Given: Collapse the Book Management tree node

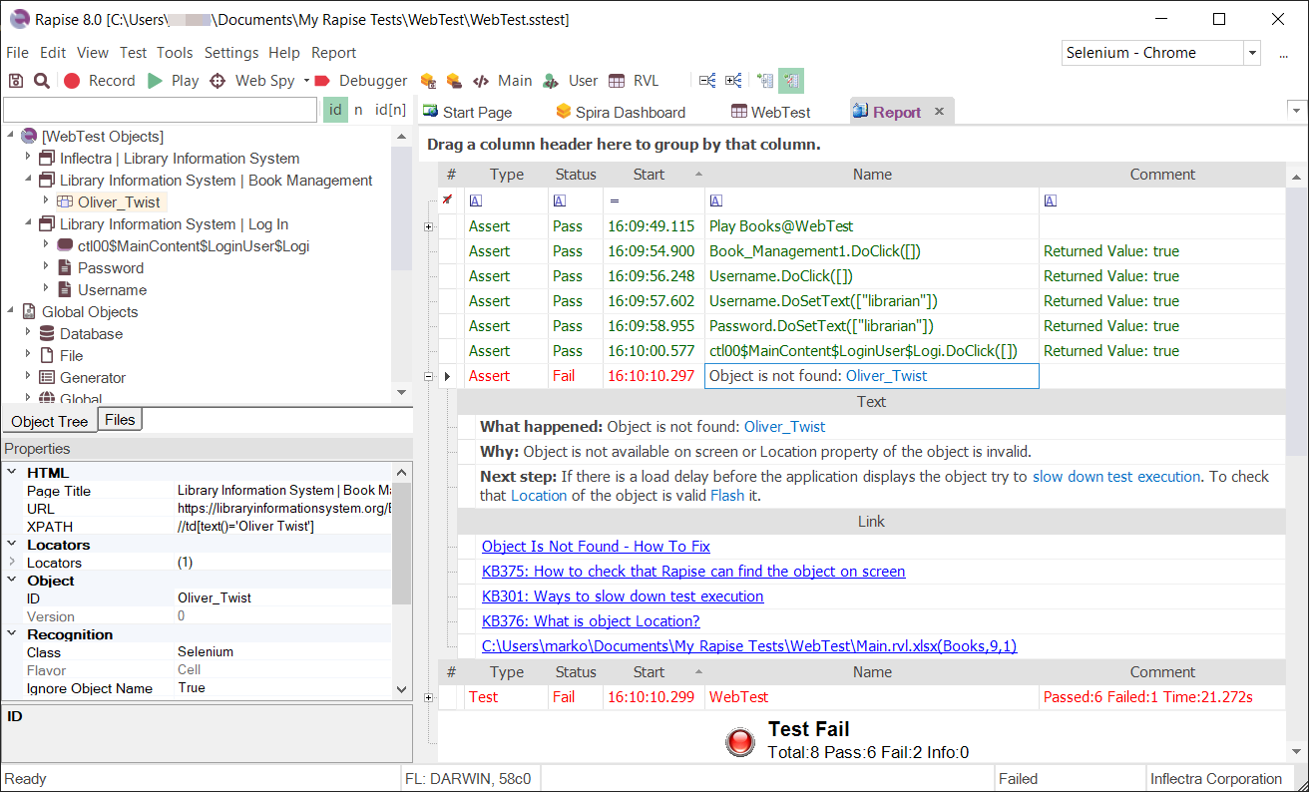Looking at the screenshot, I should tap(28, 180).
